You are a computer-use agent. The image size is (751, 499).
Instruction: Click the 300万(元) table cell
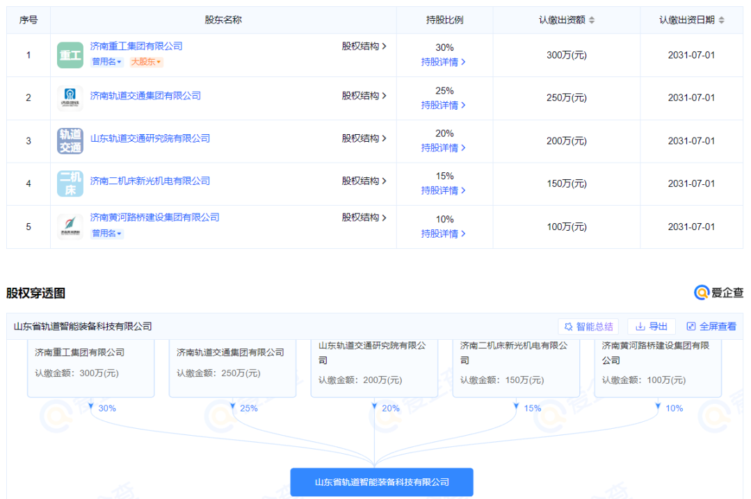567,55
